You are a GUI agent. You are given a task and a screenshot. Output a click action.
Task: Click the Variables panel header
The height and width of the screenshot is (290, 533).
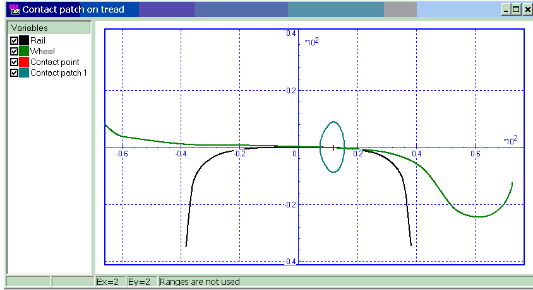(49, 28)
